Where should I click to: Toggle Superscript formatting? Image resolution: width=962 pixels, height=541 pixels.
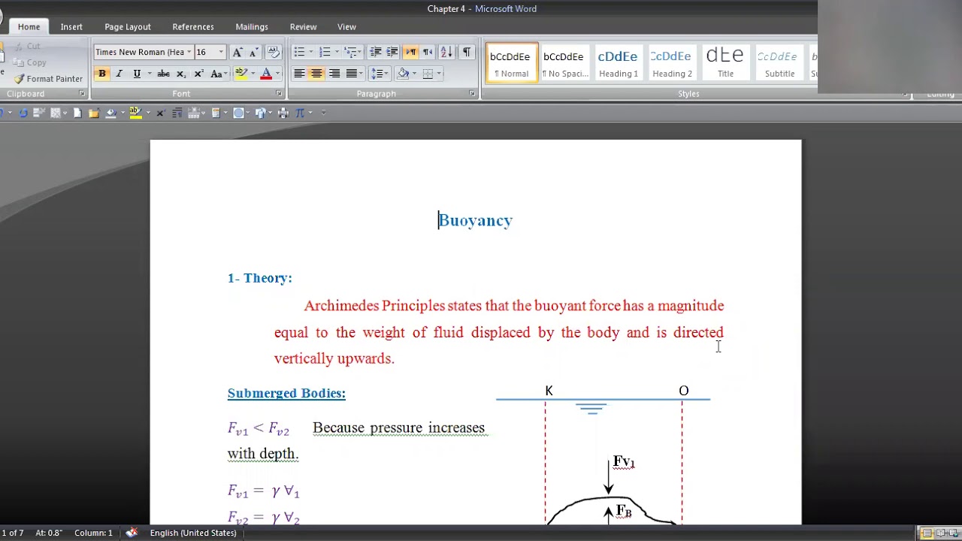[198, 74]
